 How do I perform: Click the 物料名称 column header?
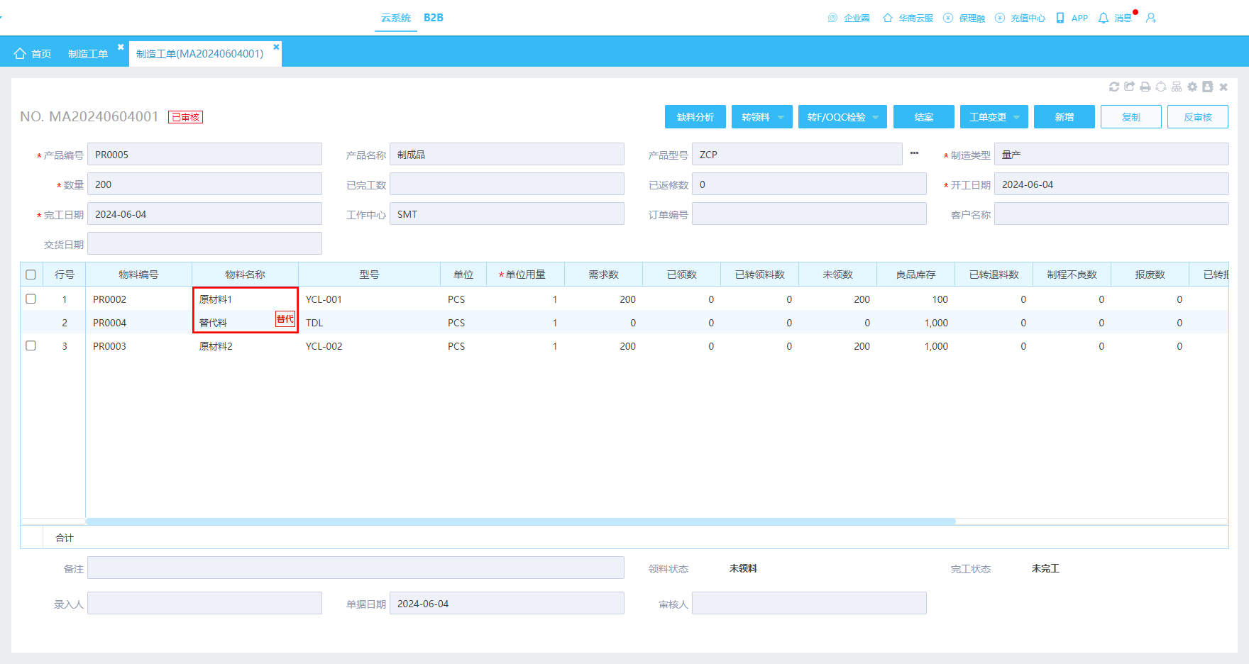point(245,275)
